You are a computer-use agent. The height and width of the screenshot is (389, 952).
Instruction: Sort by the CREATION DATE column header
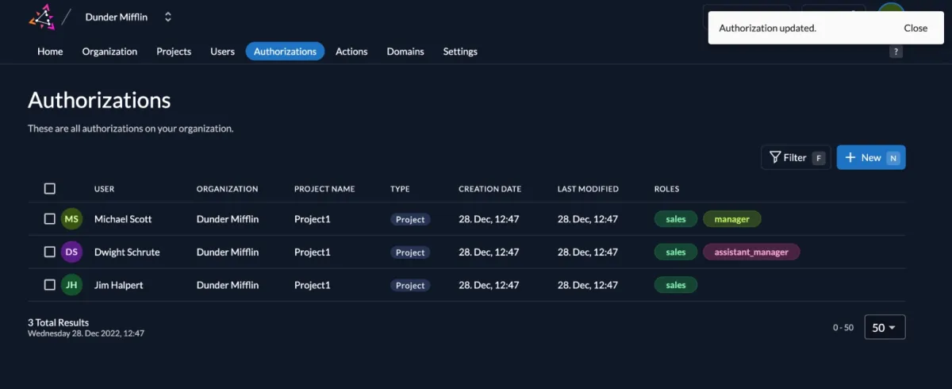click(490, 189)
